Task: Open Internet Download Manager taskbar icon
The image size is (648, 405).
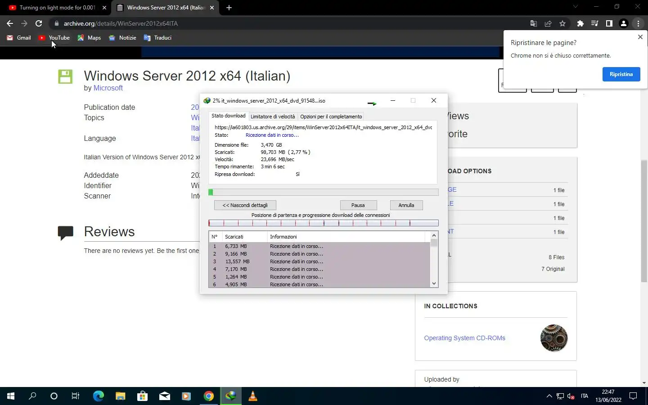Action: click(230, 396)
